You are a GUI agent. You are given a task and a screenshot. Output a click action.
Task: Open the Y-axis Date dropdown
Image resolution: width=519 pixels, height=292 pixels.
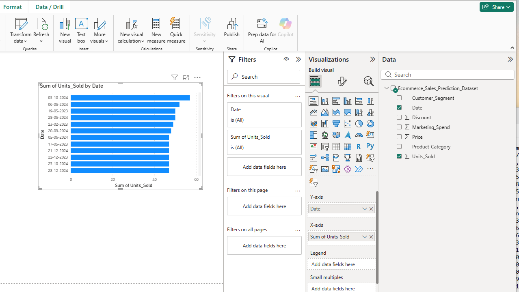click(364, 208)
